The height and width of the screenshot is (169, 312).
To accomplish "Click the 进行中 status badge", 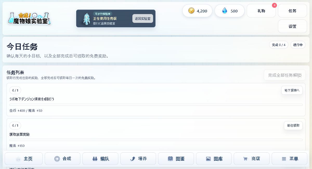I will (x=298, y=45).
